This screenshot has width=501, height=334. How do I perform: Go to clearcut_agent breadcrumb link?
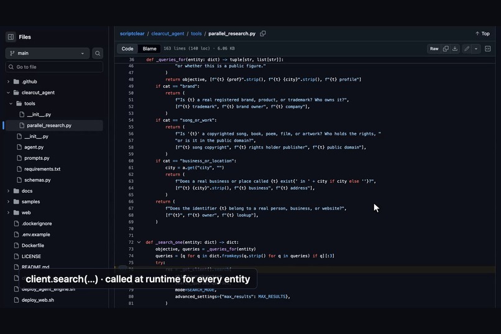(x=168, y=34)
